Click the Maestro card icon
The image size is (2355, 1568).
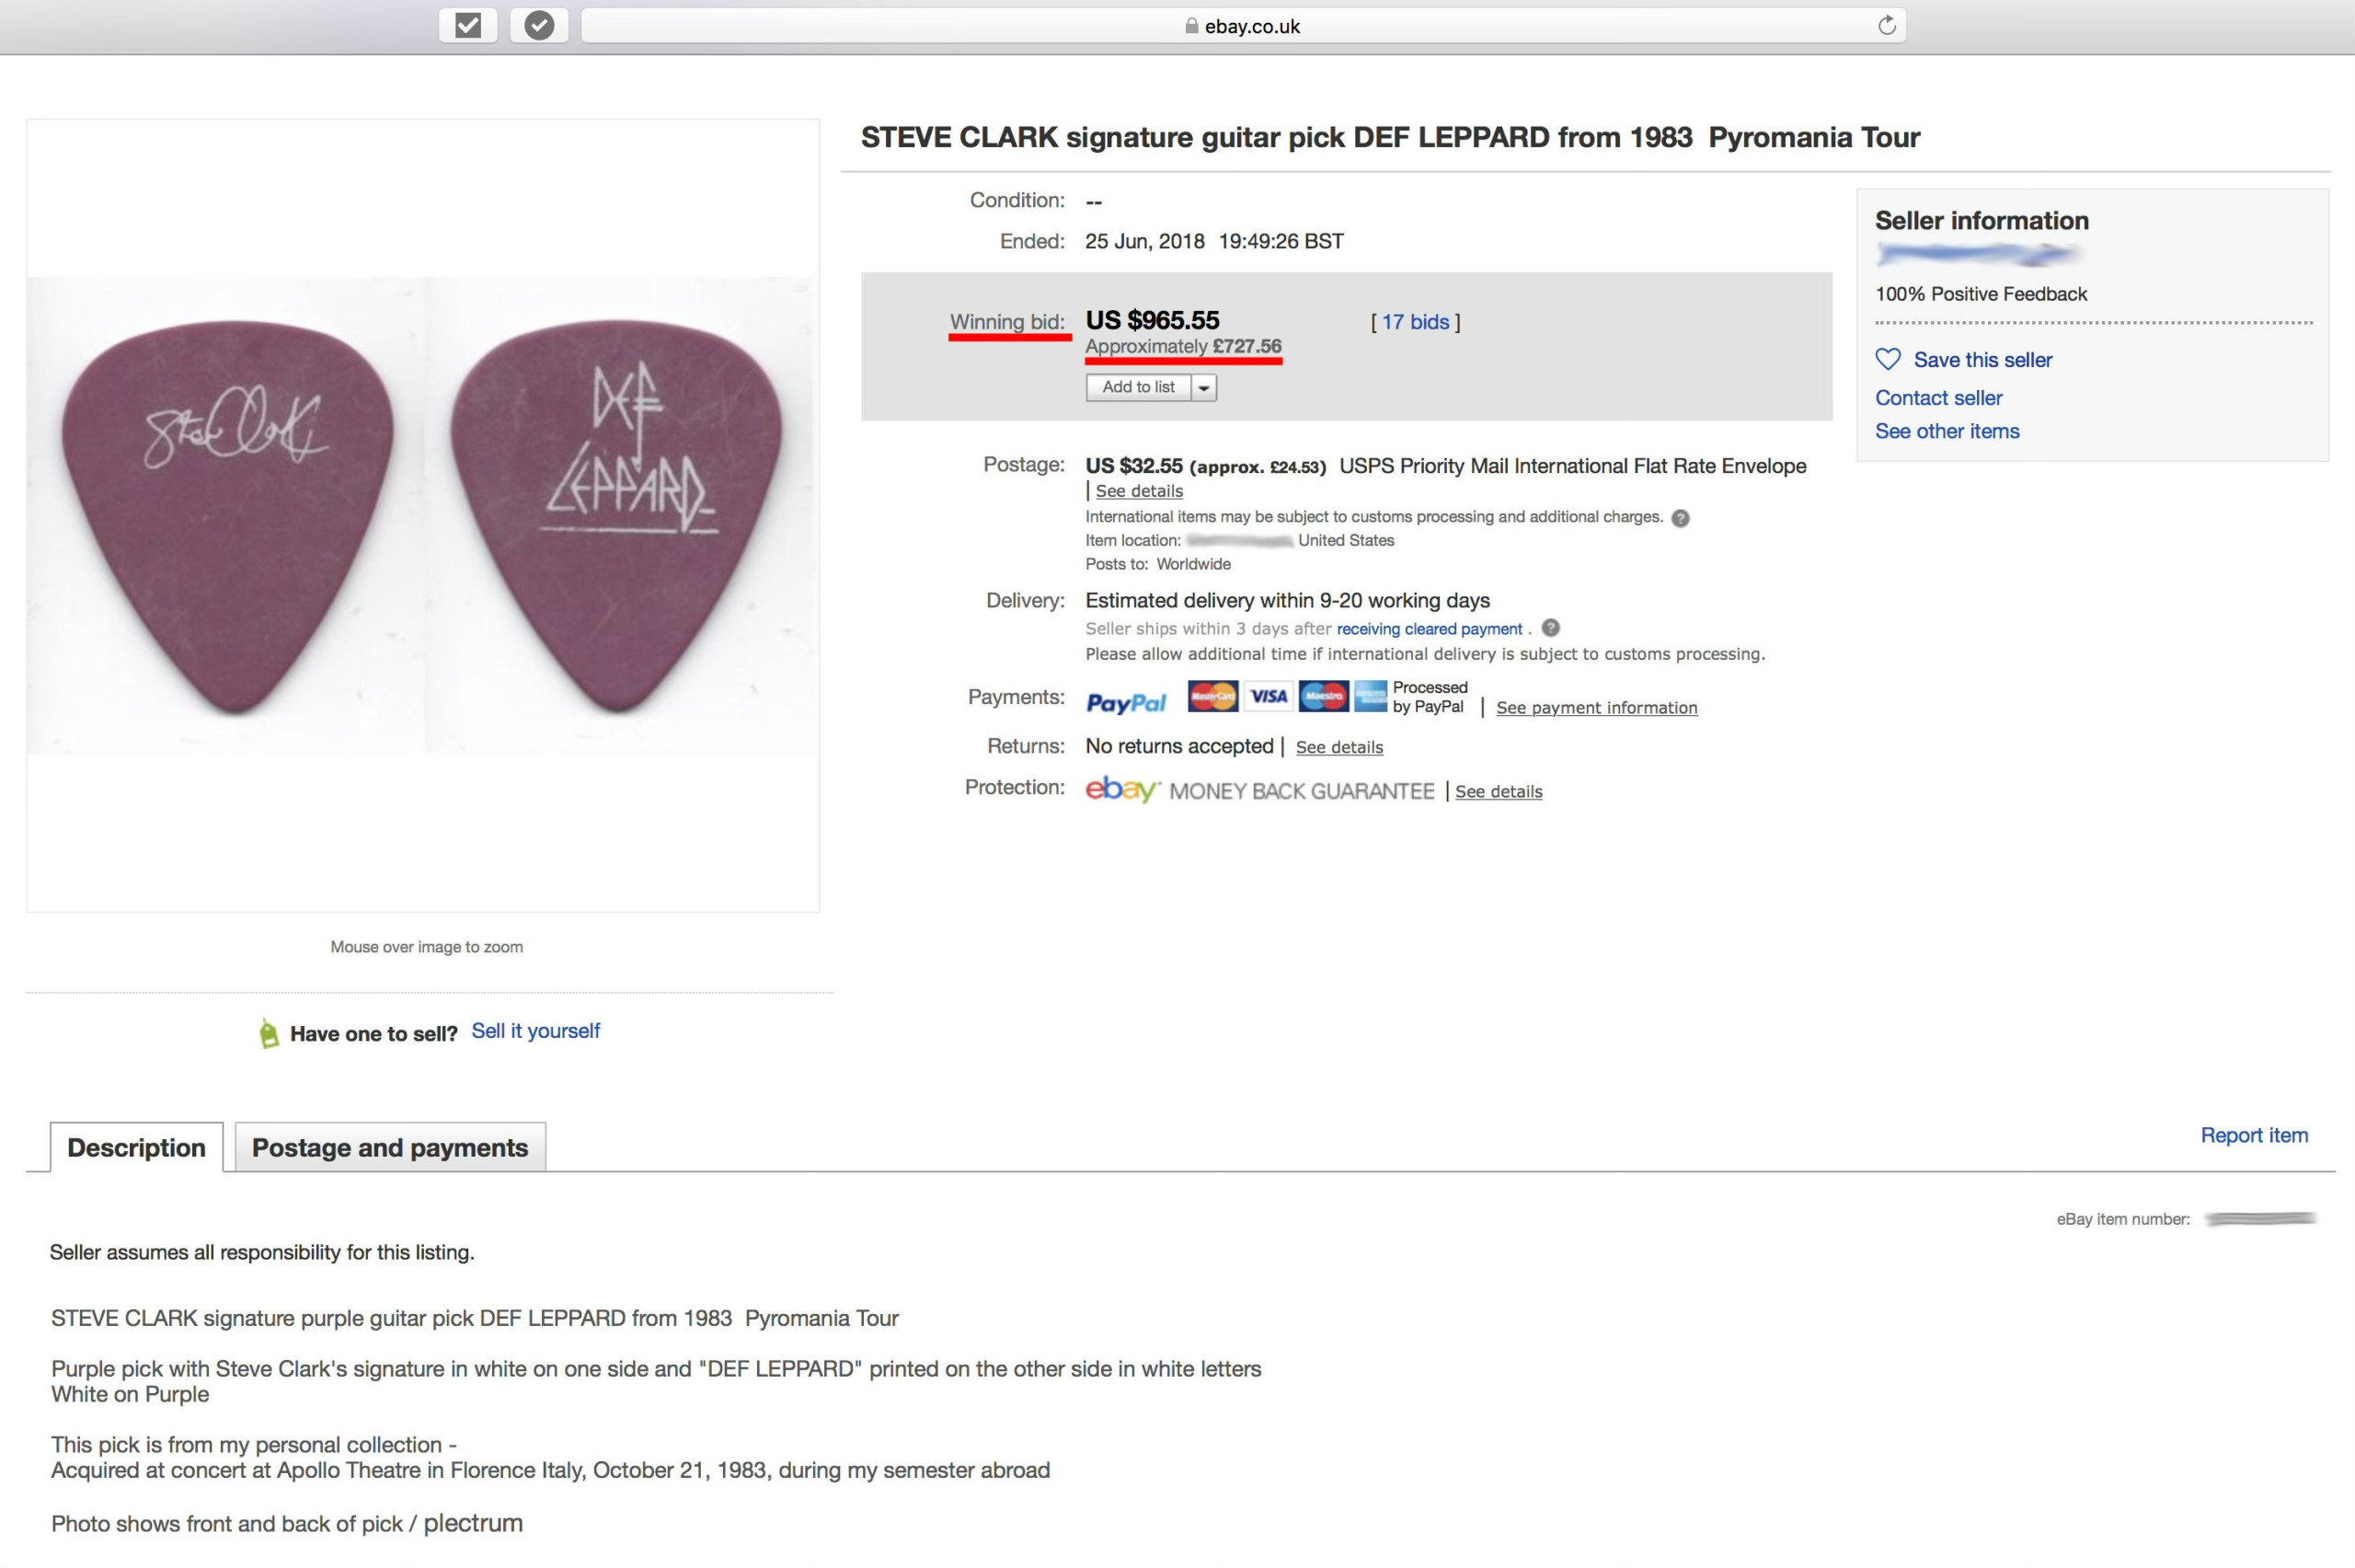tap(1323, 696)
